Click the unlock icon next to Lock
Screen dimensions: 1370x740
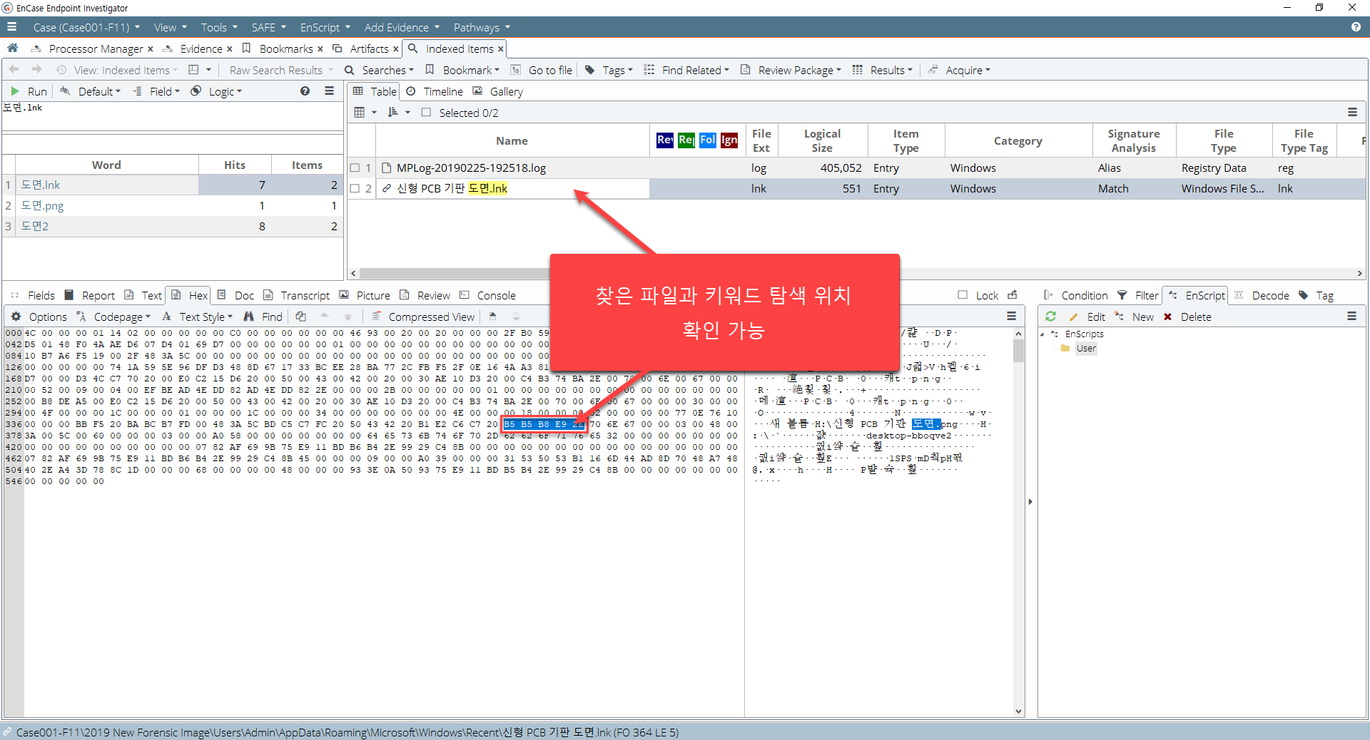coord(1012,295)
